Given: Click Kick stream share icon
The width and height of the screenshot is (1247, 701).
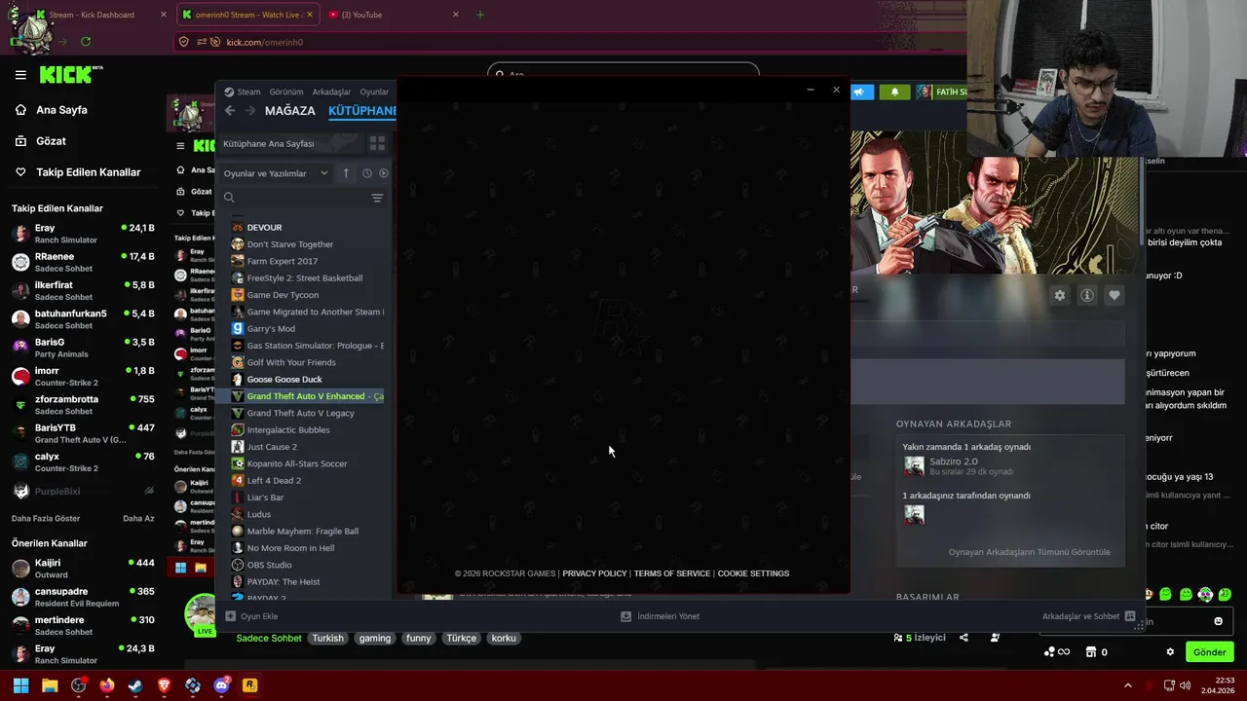Looking at the screenshot, I should (964, 638).
